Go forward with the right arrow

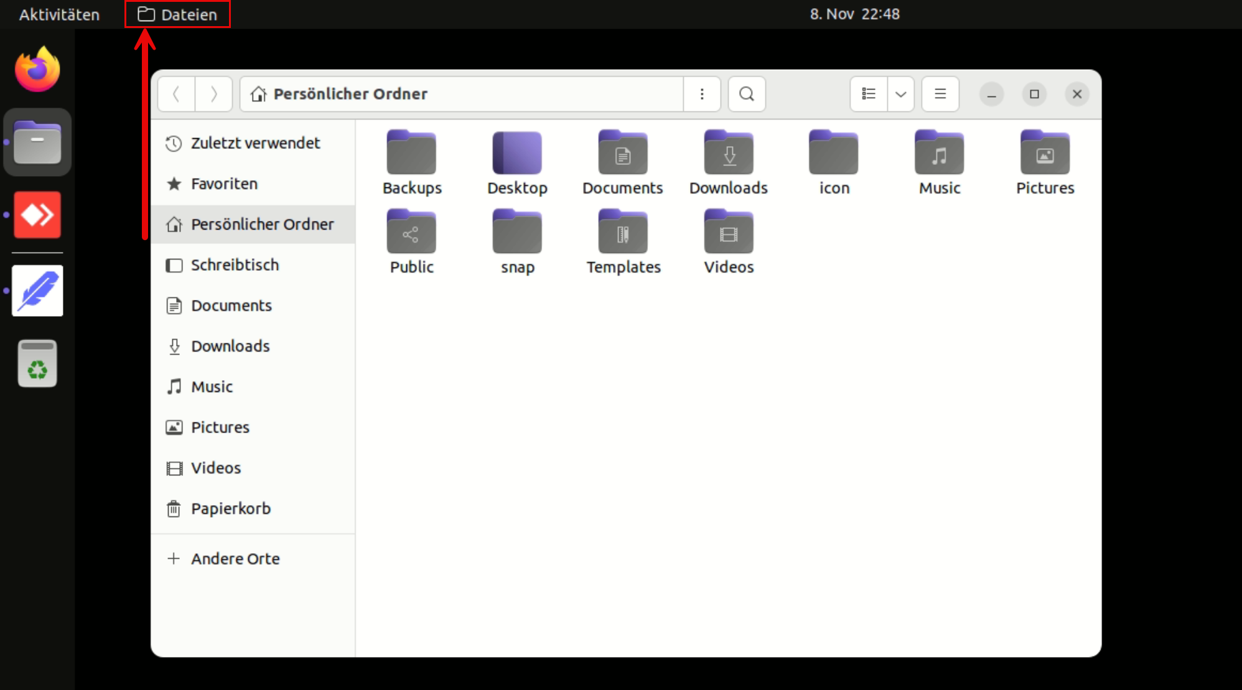[213, 94]
